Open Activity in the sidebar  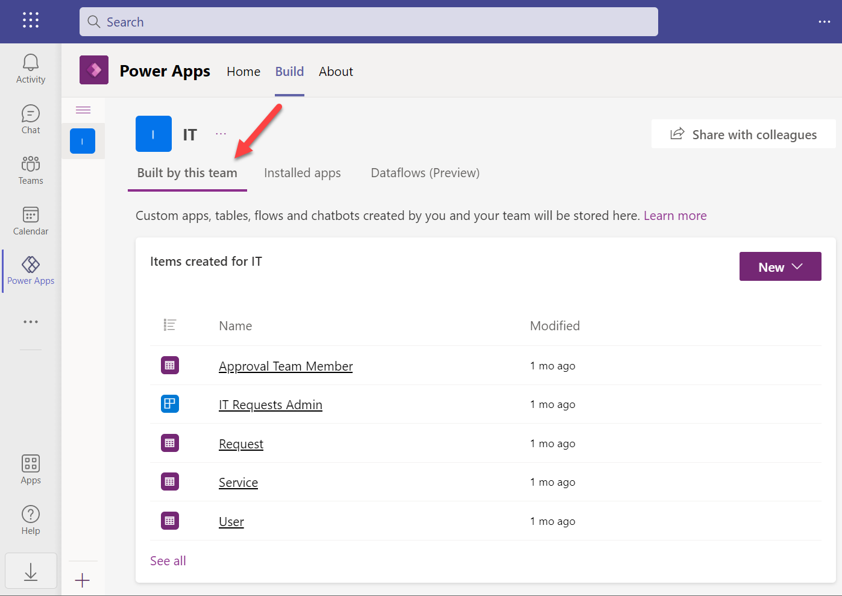31,69
